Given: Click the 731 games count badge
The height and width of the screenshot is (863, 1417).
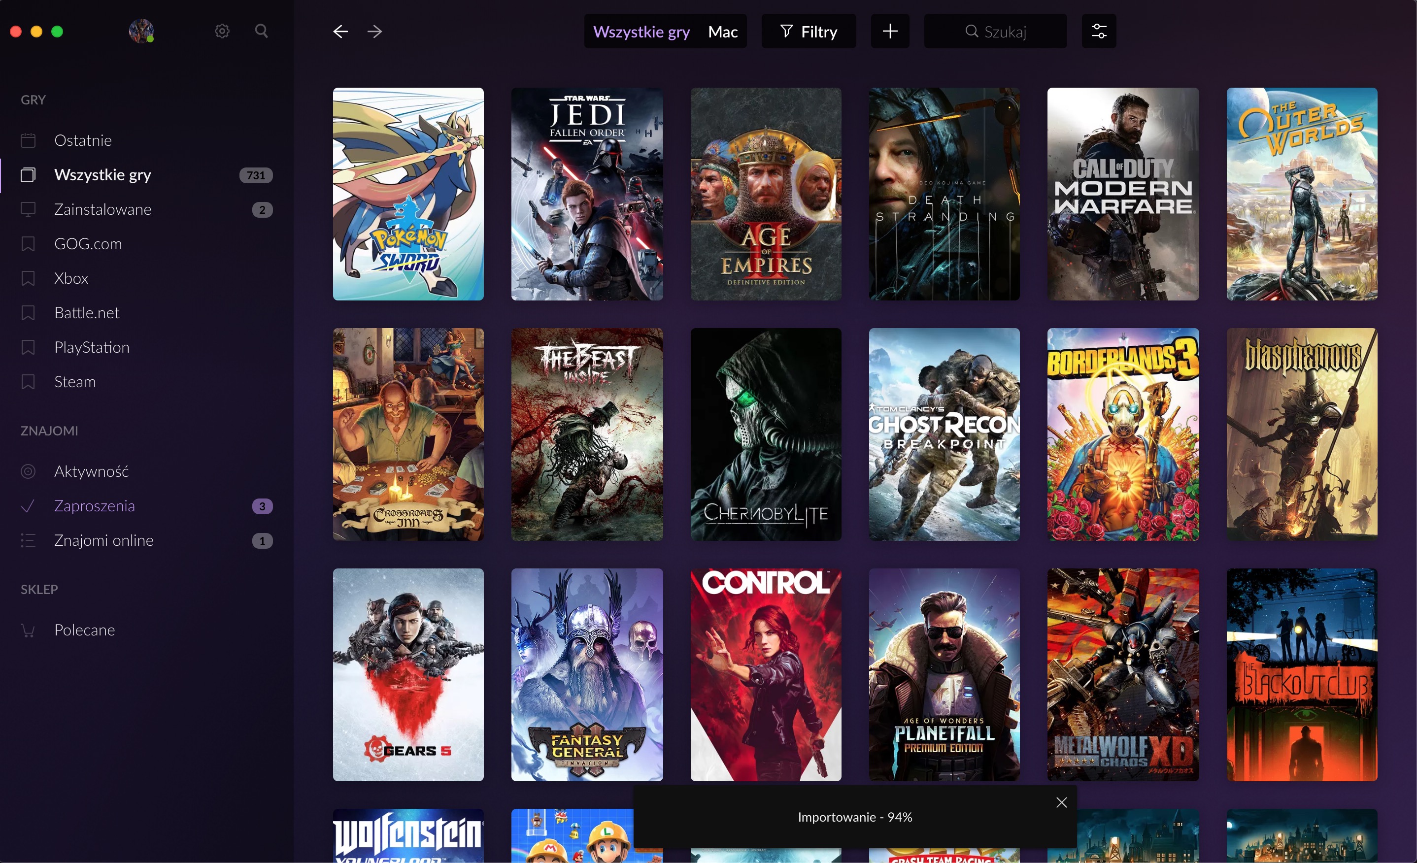Looking at the screenshot, I should pos(255,175).
